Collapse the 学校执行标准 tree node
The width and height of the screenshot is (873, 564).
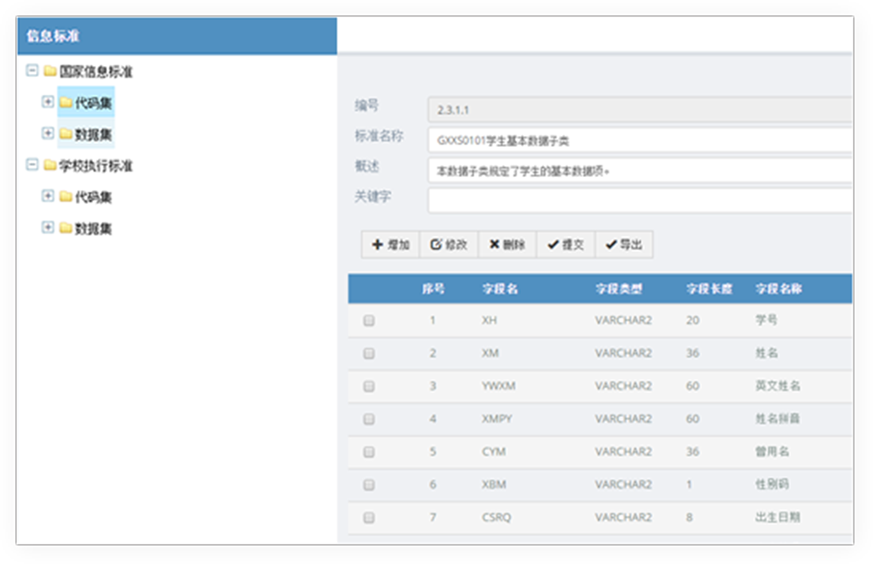[x=33, y=165]
